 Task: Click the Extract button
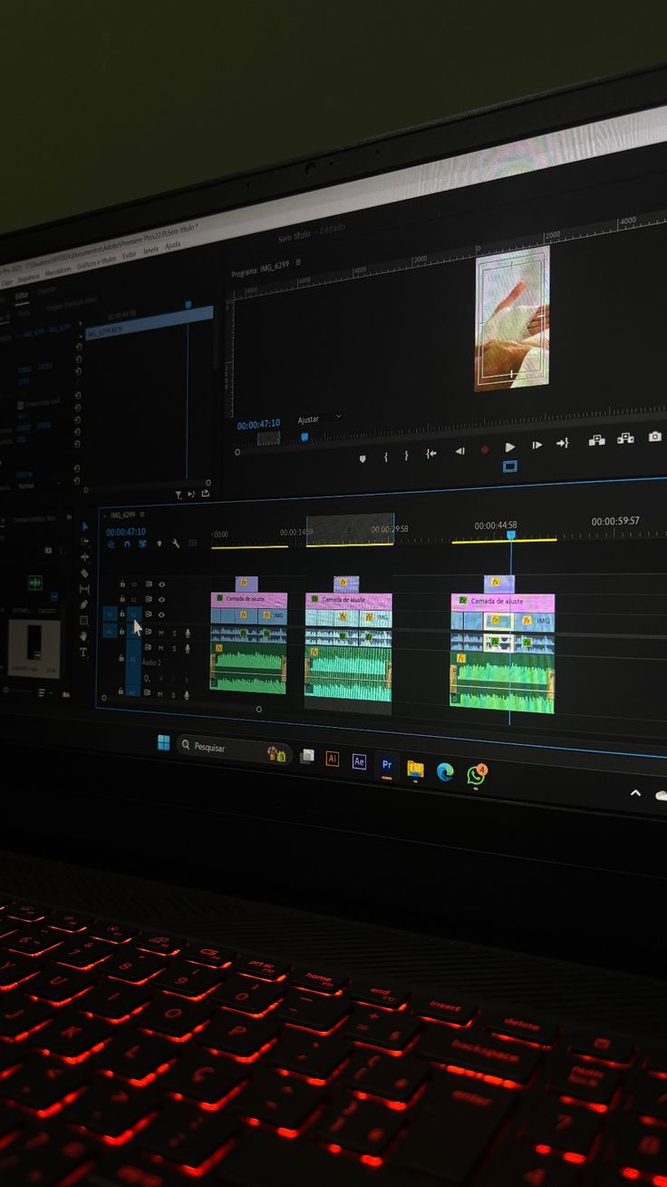point(625,438)
